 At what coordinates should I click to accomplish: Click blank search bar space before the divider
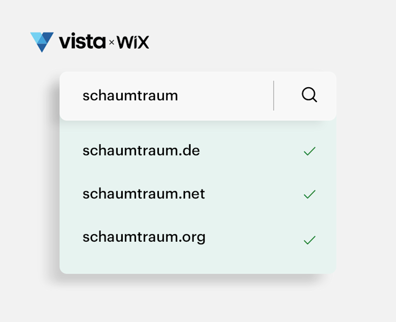pos(228,96)
